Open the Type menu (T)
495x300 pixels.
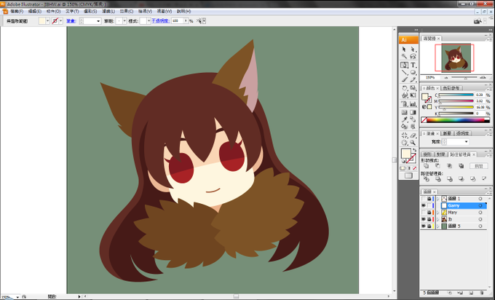pos(72,11)
